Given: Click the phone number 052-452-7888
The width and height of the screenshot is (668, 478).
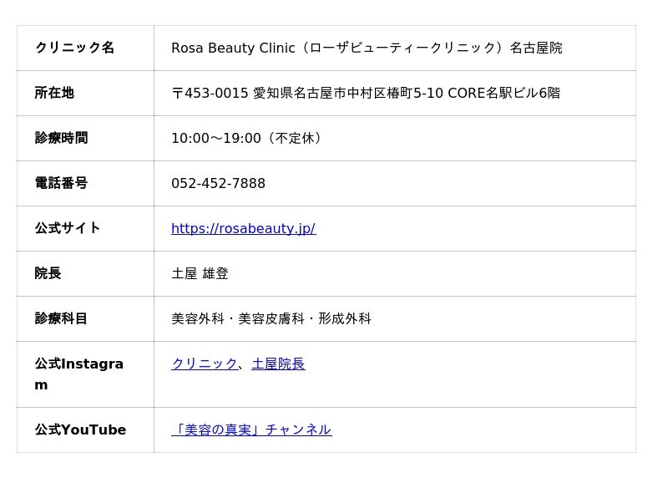Looking at the screenshot, I should (218, 183).
